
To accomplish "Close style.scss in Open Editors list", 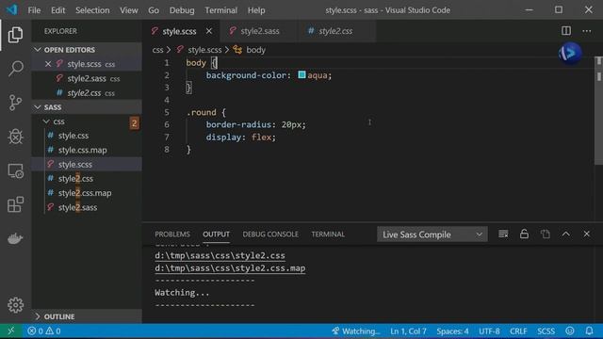I will [x=48, y=64].
